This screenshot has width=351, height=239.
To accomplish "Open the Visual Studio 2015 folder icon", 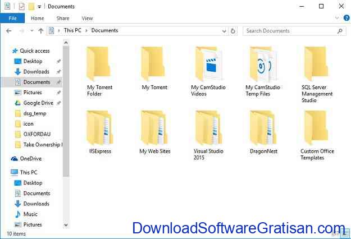I will [208, 128].
